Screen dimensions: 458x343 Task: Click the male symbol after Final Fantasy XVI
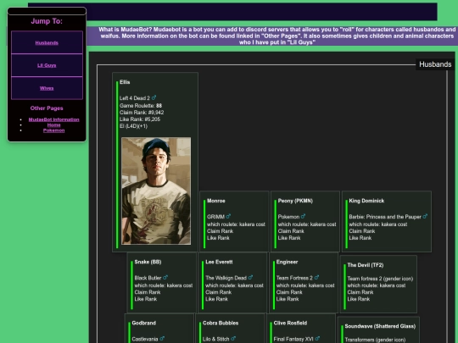coord(317,338)
